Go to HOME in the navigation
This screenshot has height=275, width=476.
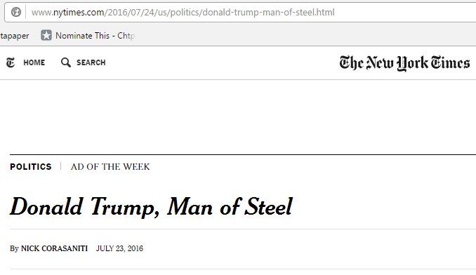click(x=34, y=62)
